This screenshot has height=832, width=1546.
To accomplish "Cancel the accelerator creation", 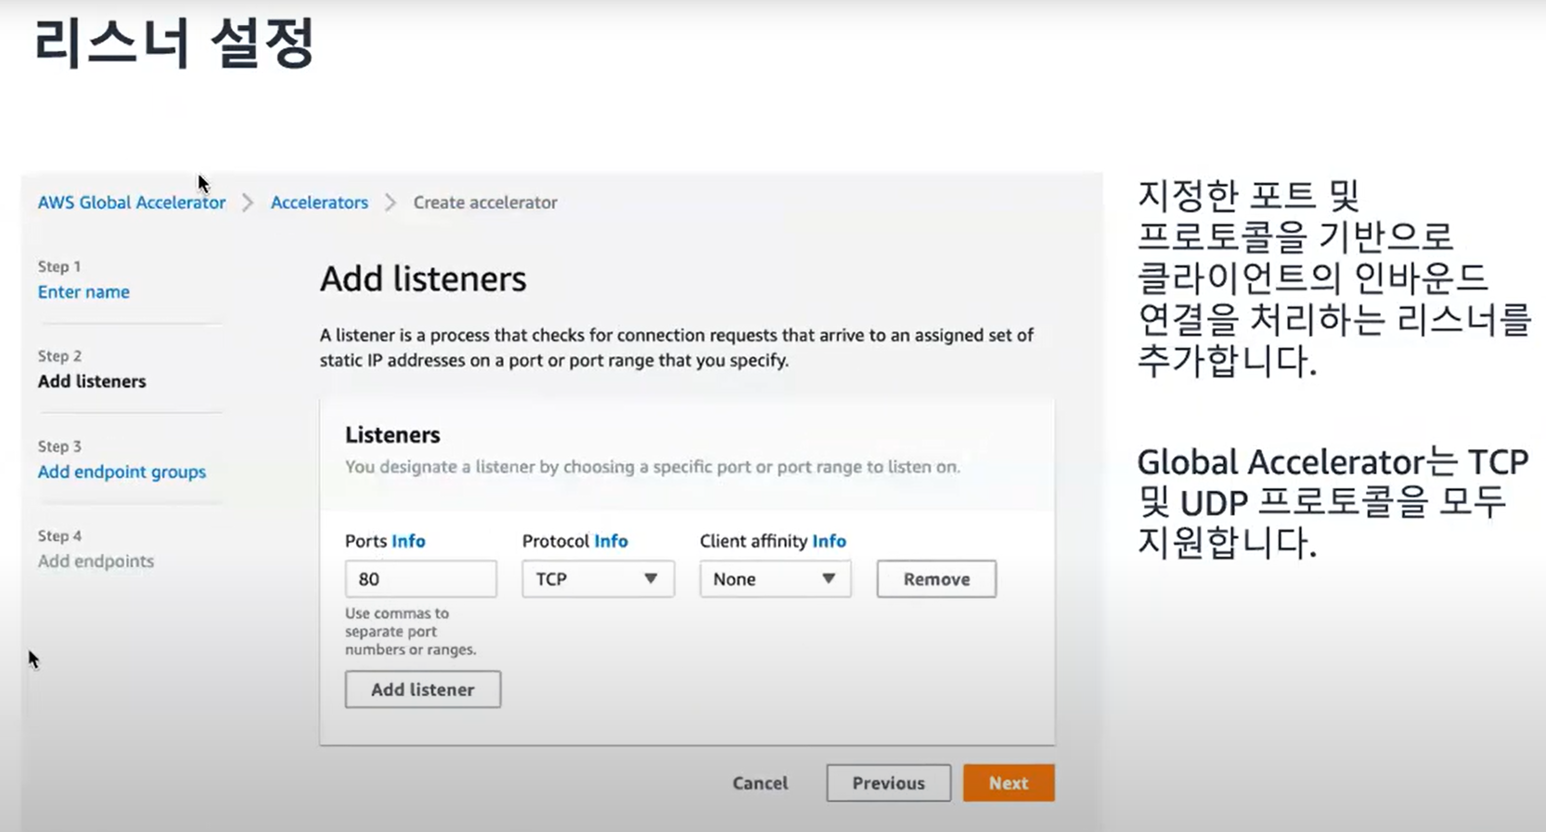I will pyautogui.click(x=760, y=783).
